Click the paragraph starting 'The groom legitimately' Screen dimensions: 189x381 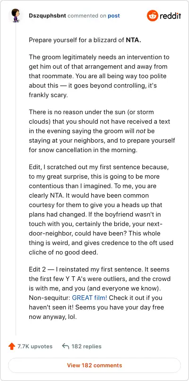point(99,76)
